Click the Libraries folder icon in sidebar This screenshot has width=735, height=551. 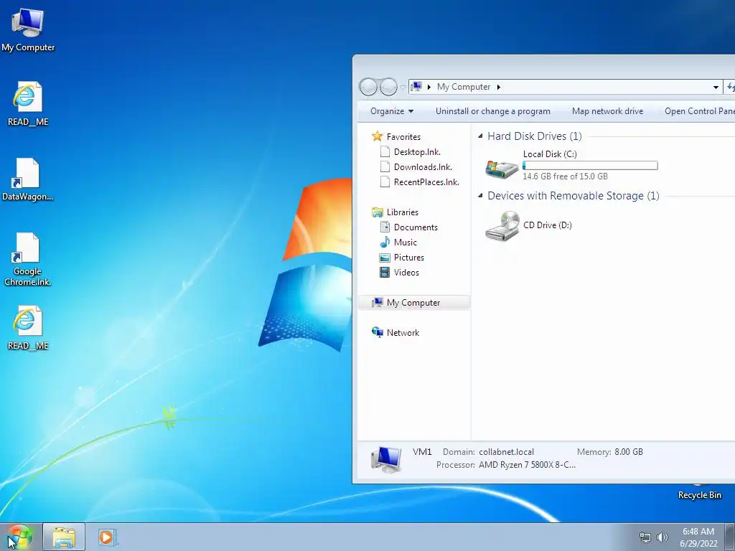[377, 212]
